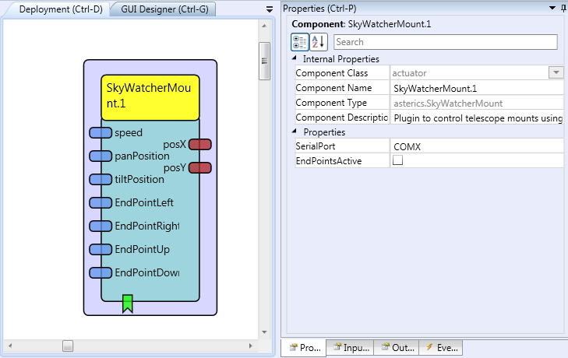Click the EndPointUp input port

[x=101, y=249]
